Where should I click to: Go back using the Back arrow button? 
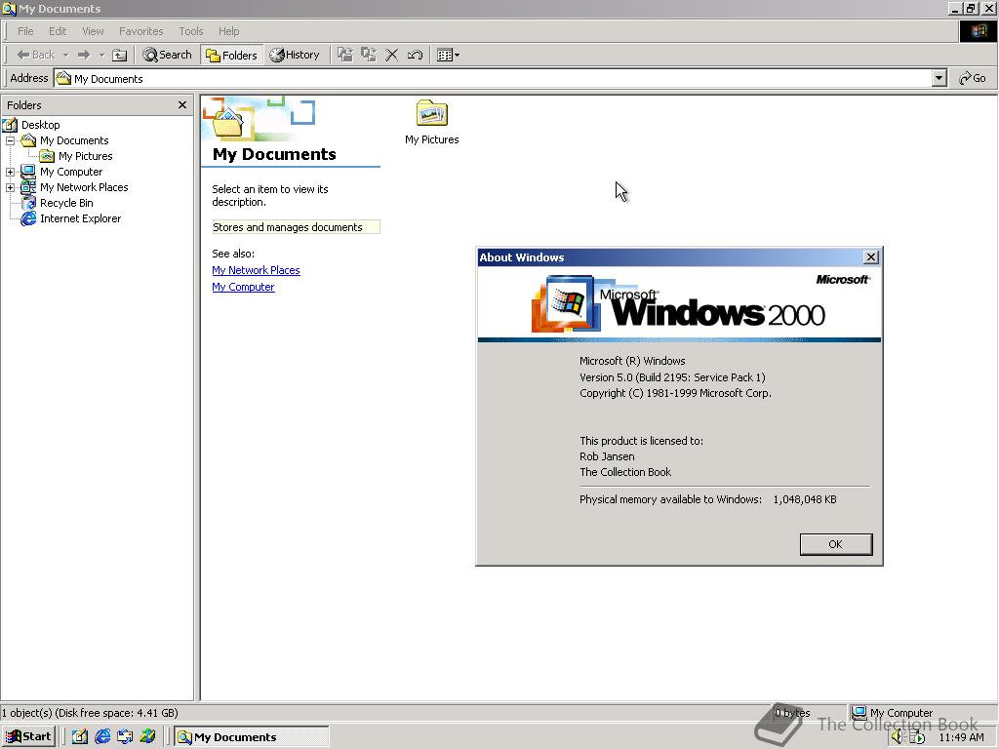[x=36, y=55]
